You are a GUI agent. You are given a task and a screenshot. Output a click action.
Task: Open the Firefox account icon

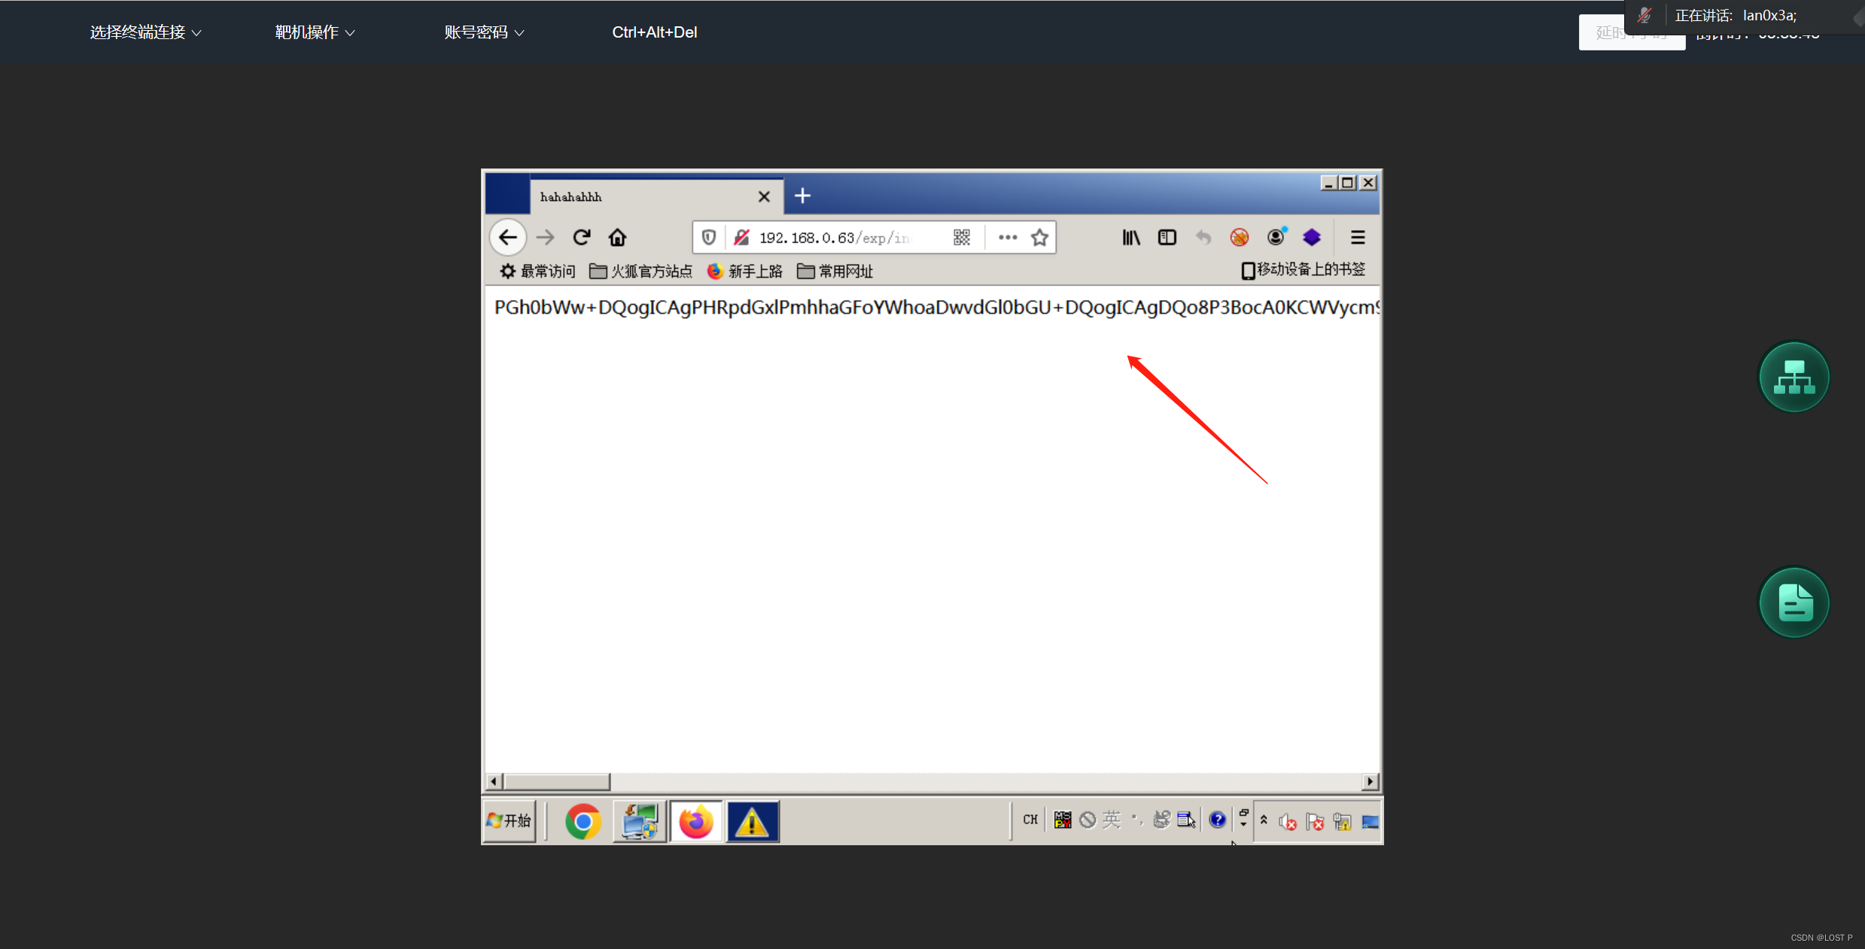point(1276,237)
